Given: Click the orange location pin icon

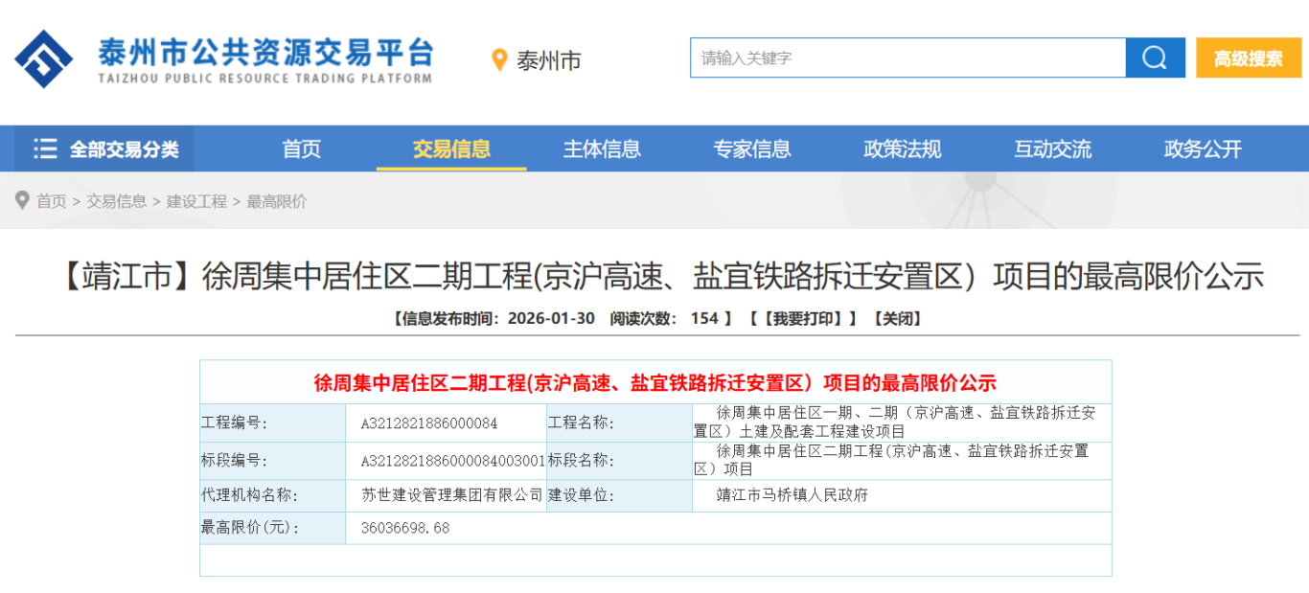Looking at the screenshot, I should click(x=498, y=60).
